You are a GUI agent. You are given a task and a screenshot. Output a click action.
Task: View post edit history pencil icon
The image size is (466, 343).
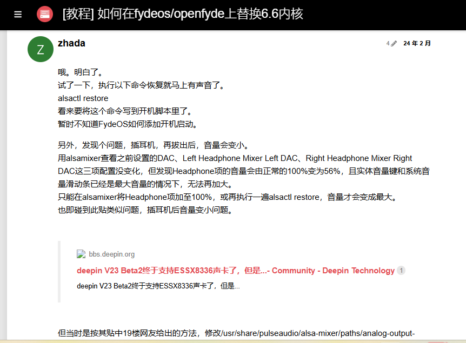click(x=391, y=44)
